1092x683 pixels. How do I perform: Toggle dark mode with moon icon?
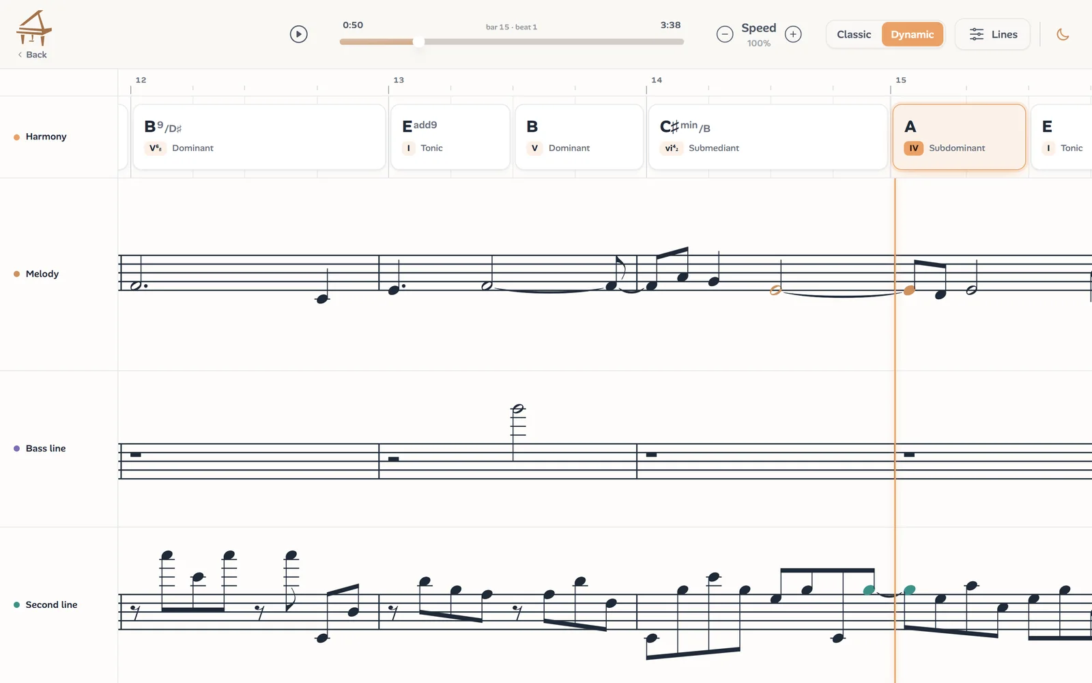pos(1063,34)
